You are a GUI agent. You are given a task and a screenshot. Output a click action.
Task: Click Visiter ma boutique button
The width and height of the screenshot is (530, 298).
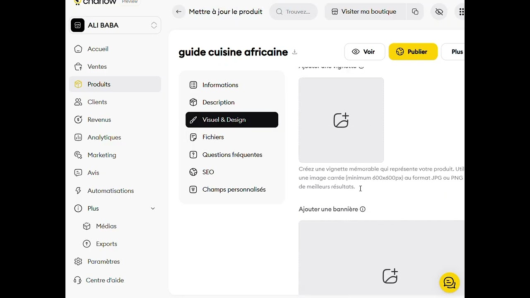coord(364,12)
